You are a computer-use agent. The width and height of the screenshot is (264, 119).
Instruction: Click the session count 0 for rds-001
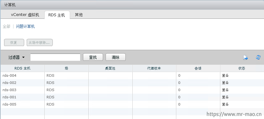click(179, 97)
